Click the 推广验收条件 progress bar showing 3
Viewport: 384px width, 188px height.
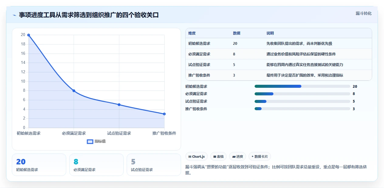302,109
